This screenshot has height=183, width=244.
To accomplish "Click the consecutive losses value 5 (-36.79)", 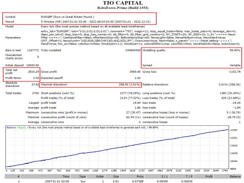I will pos(233,112).
